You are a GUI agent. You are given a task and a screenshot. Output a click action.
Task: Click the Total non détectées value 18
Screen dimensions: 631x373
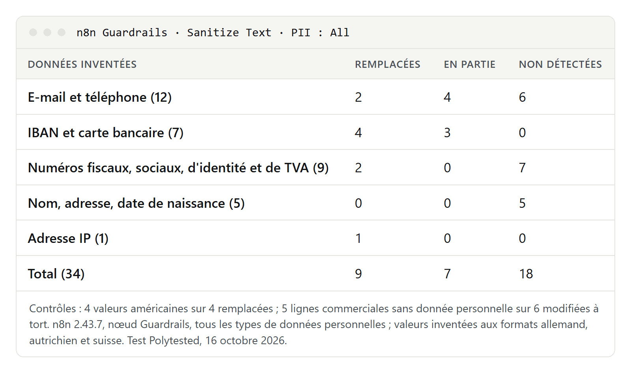point(526,274)
